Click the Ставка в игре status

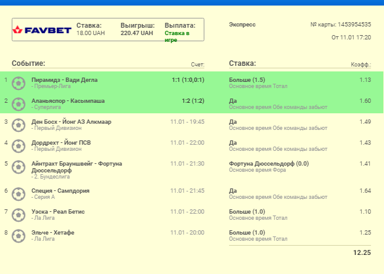click(177, 36)
